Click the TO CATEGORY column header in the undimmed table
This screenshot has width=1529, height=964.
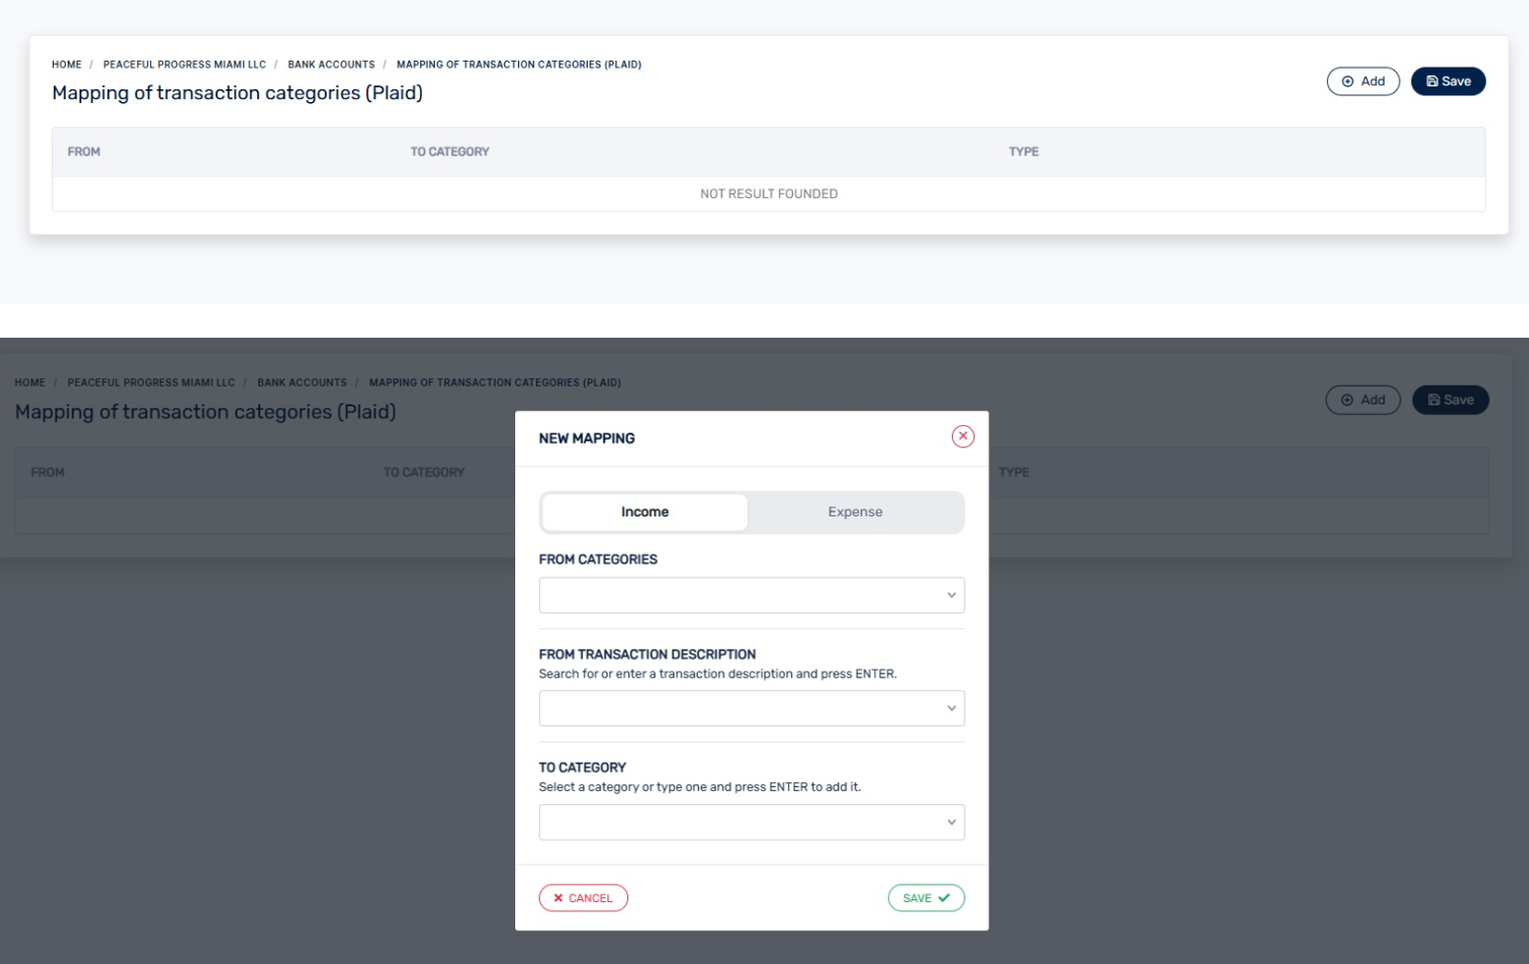pos(449,152)
